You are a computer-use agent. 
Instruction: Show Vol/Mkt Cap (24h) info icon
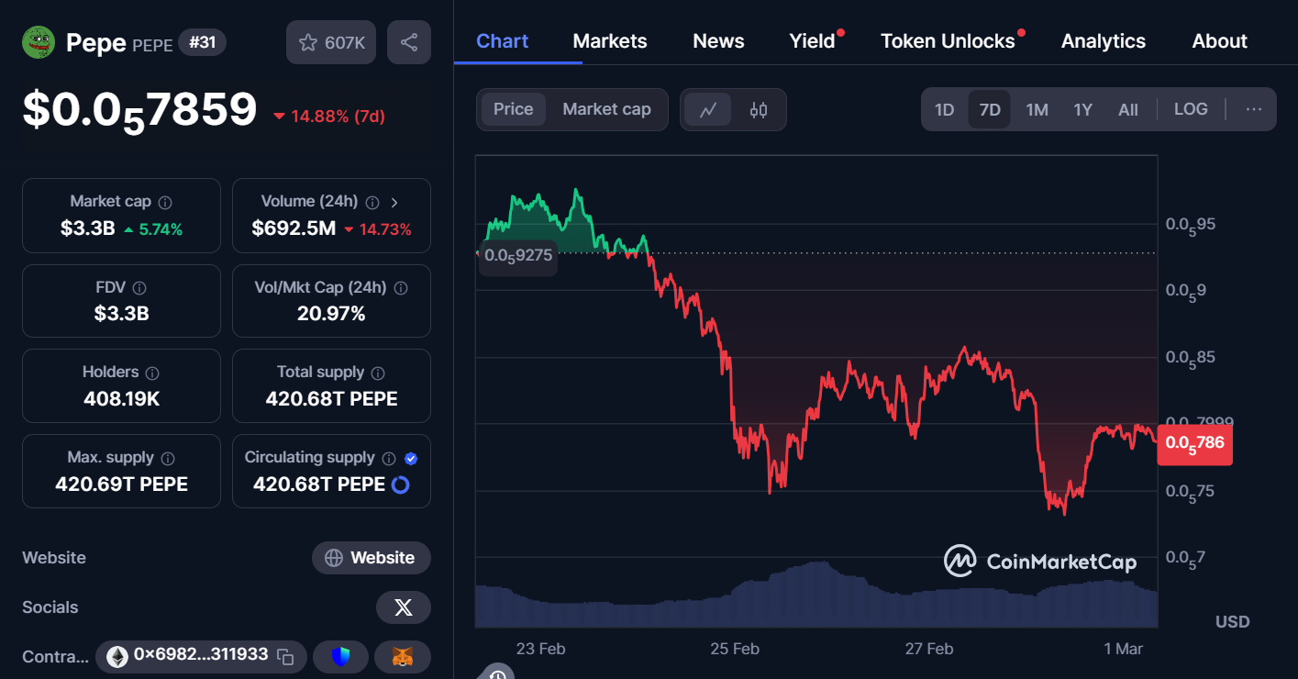pyautogui.click(x=401, y=288)
